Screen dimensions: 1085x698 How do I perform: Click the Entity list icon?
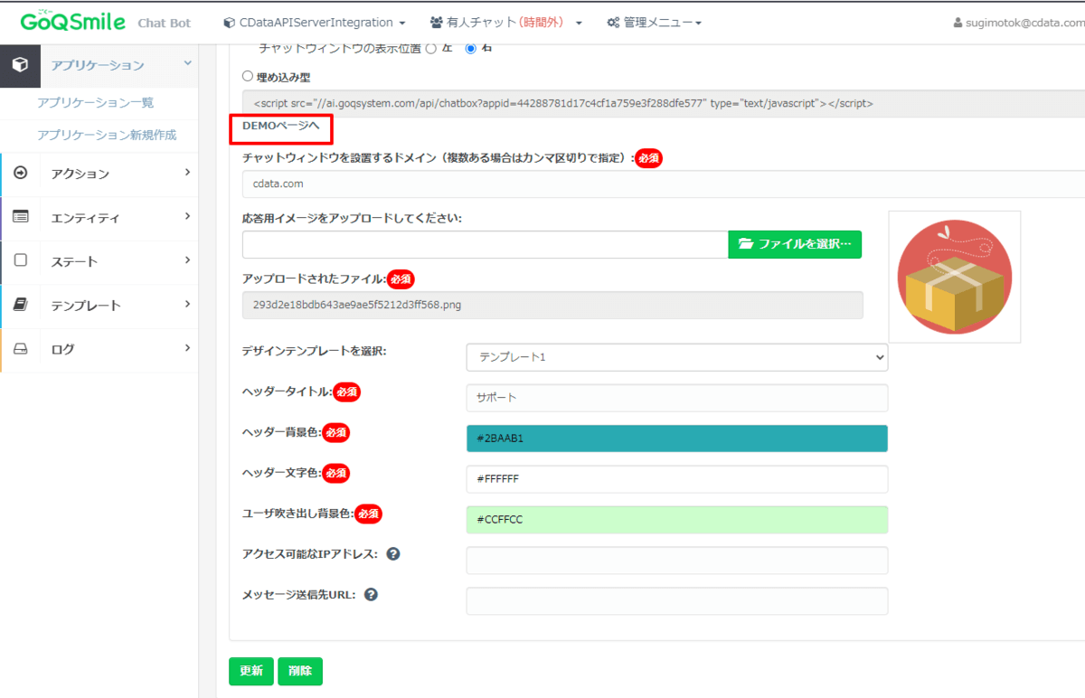pos(21,217)
